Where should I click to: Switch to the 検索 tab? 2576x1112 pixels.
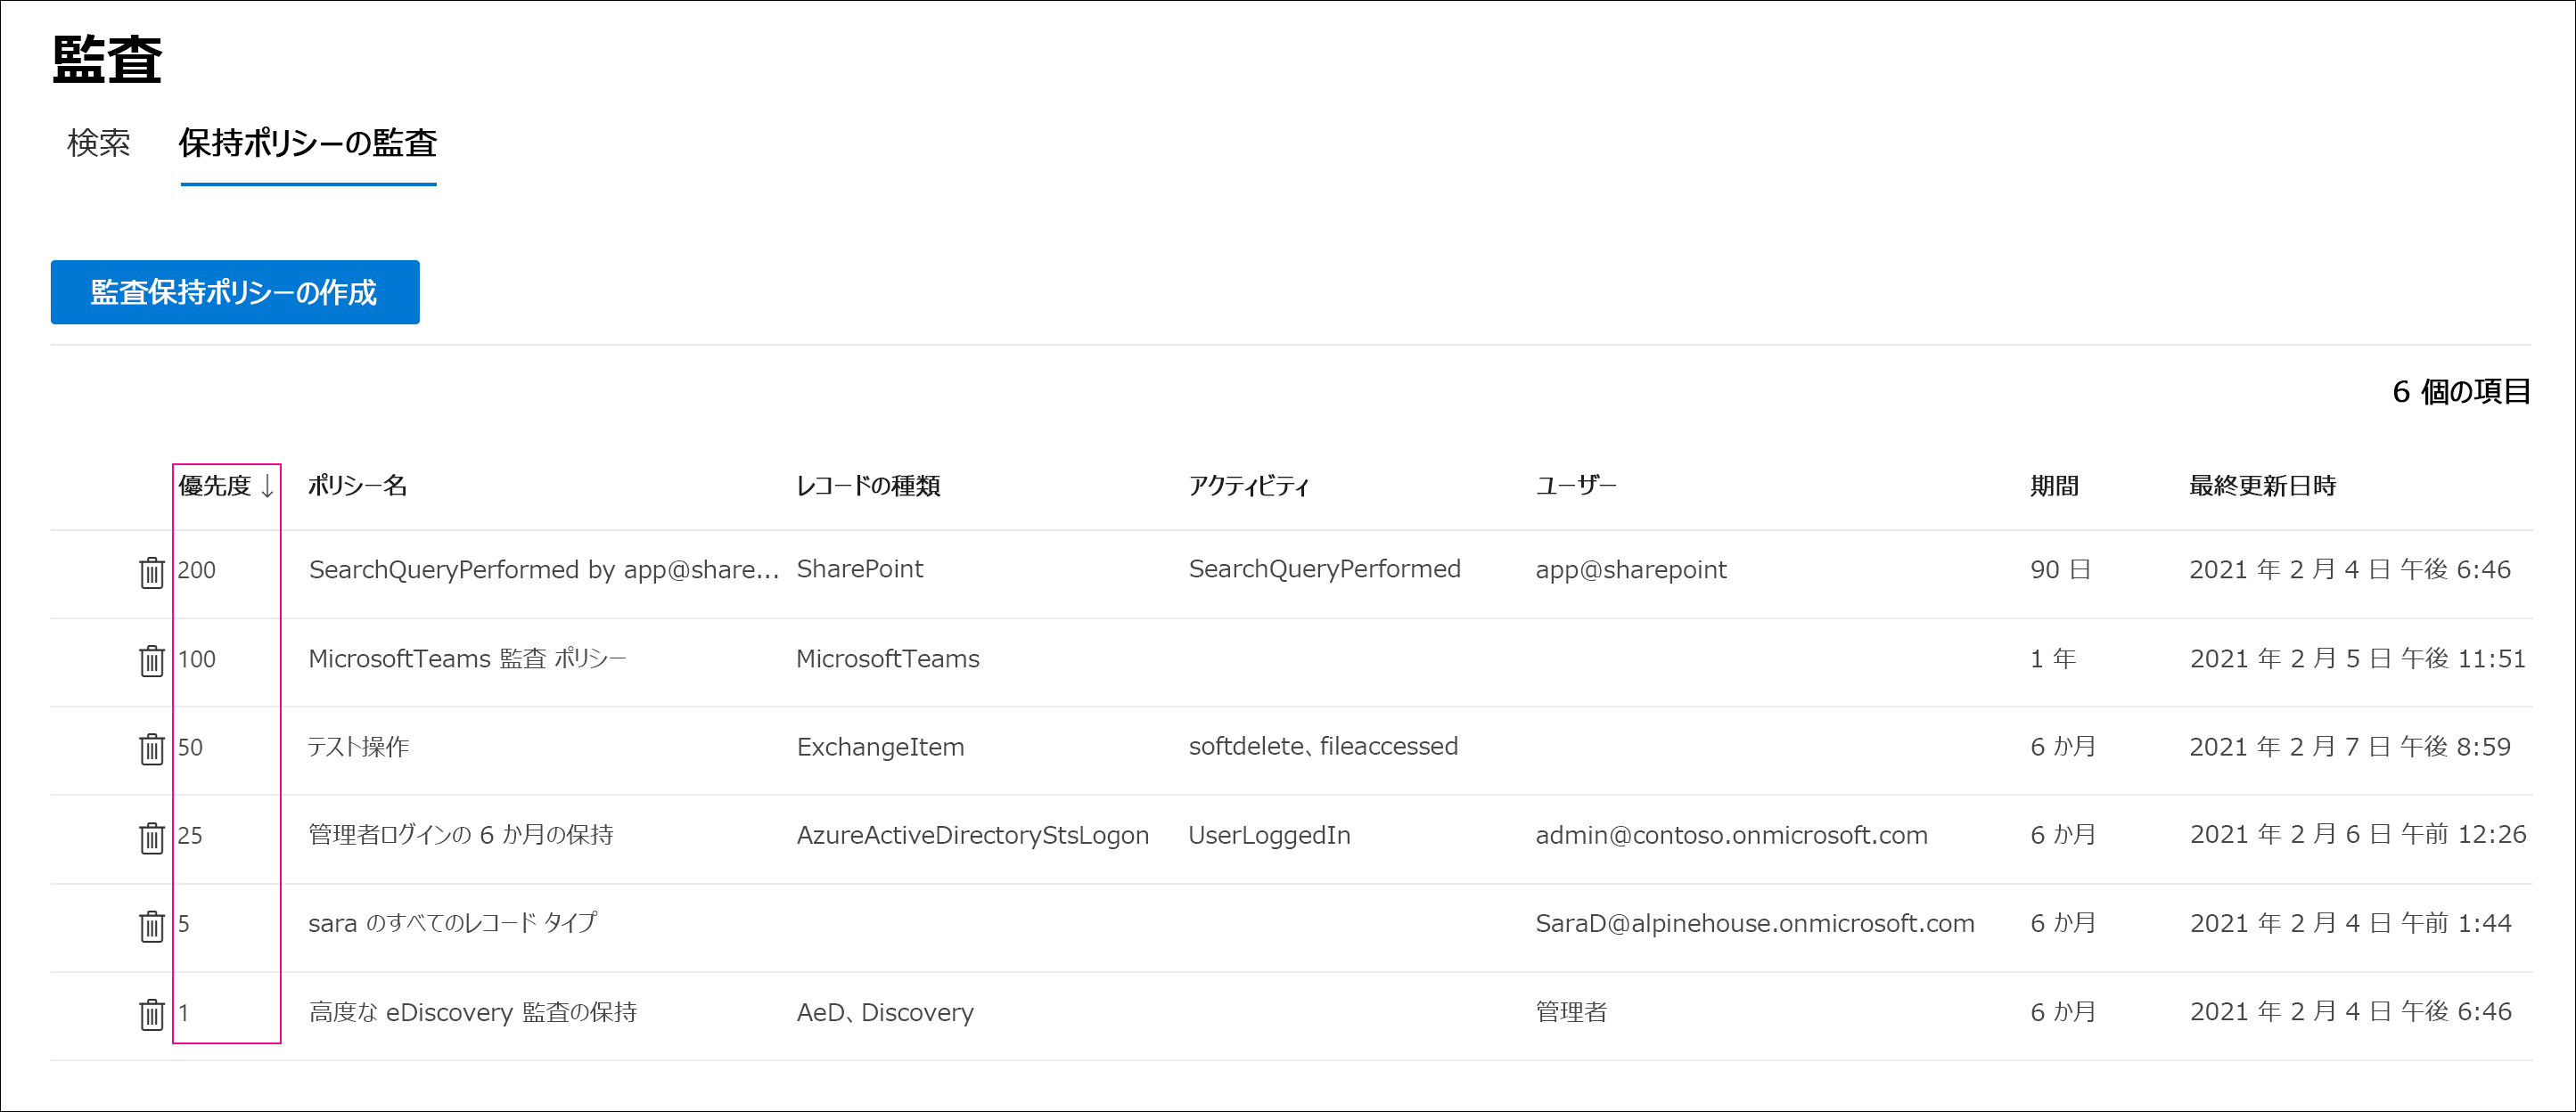98,143
